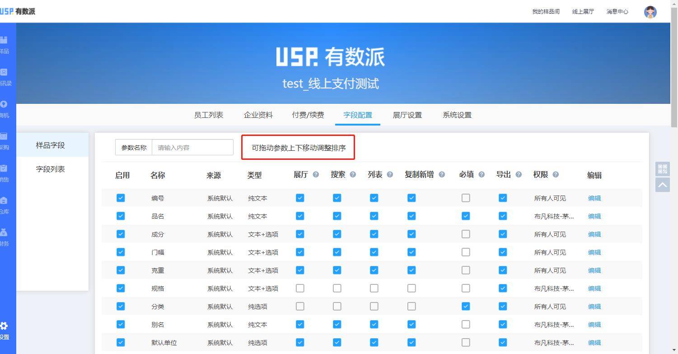Toggle 列表 checkbox for 克重 row
678x354 pixels.
coord(374,270)
